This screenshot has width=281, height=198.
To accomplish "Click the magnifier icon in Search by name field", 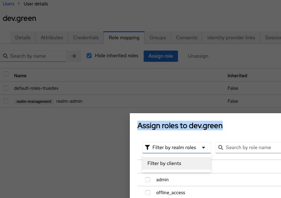I will pos(5,56).
